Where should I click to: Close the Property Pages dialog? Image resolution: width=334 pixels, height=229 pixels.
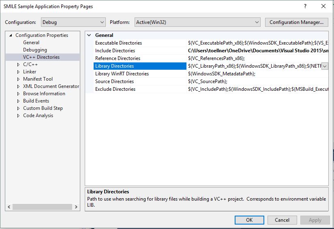tap(323, 6)
